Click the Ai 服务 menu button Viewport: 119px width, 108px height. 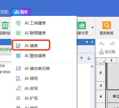[21, 12]
